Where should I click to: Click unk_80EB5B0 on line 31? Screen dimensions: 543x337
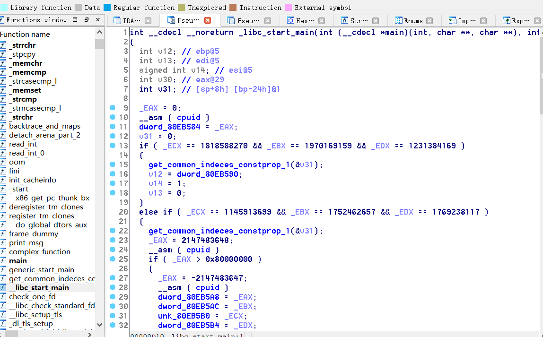click(184, 316)
